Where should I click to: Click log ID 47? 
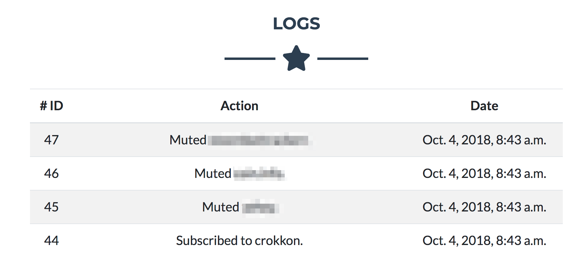coord(51,140)
